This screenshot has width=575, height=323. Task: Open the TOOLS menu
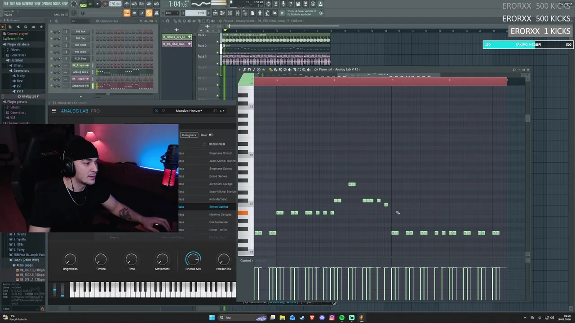[x=57, y=4]
